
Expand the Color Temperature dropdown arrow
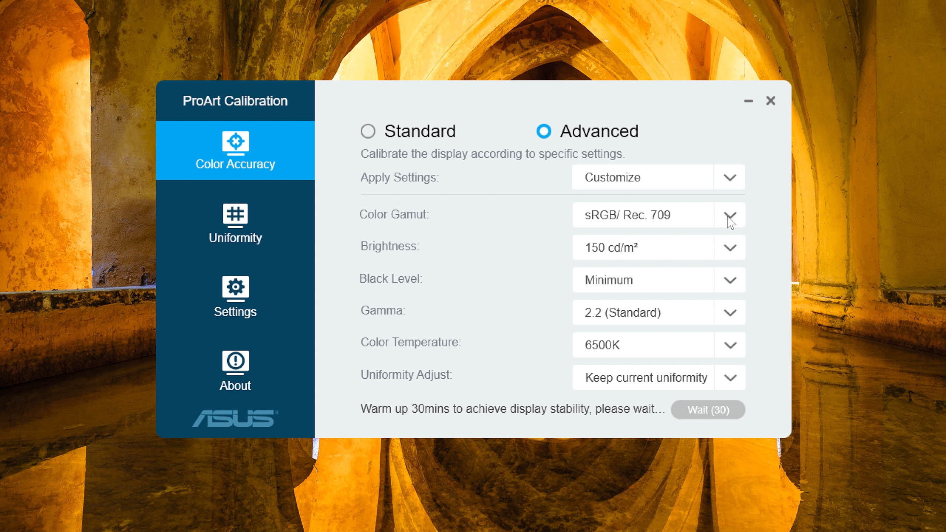pos(730,345)
